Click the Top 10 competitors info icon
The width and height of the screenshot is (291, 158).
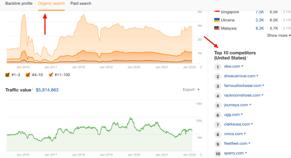[248, 57]
